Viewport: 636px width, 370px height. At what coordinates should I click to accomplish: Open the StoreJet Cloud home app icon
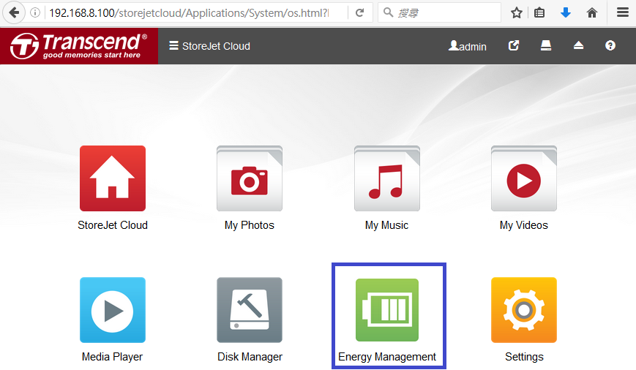tap(113, 178)
